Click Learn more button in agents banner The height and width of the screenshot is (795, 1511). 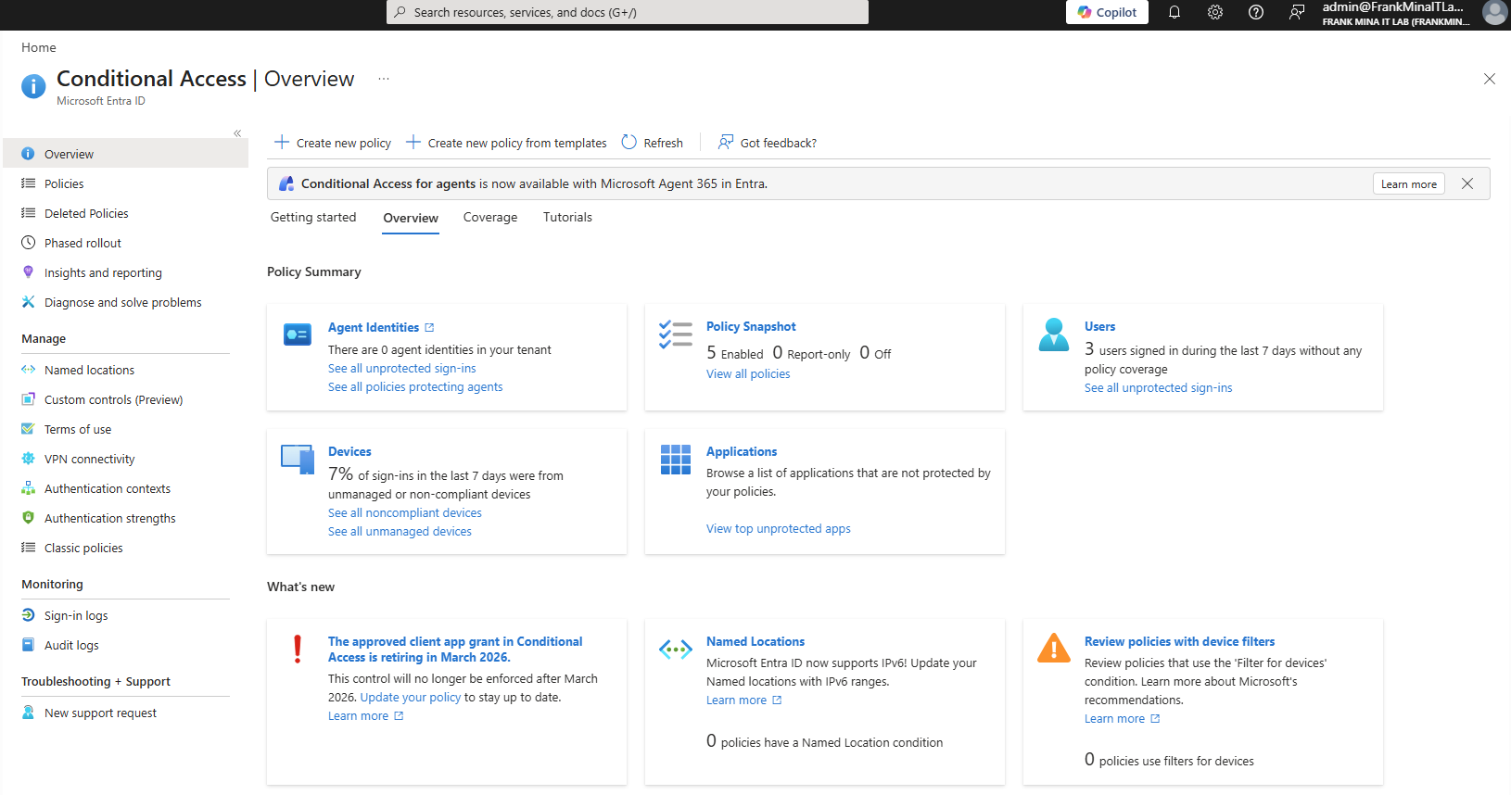(1409, 183)
